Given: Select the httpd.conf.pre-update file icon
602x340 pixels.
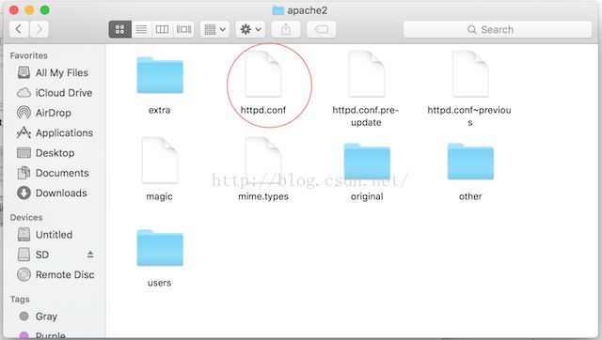Looking at the screenshot, I should click(x=367, y=74).
